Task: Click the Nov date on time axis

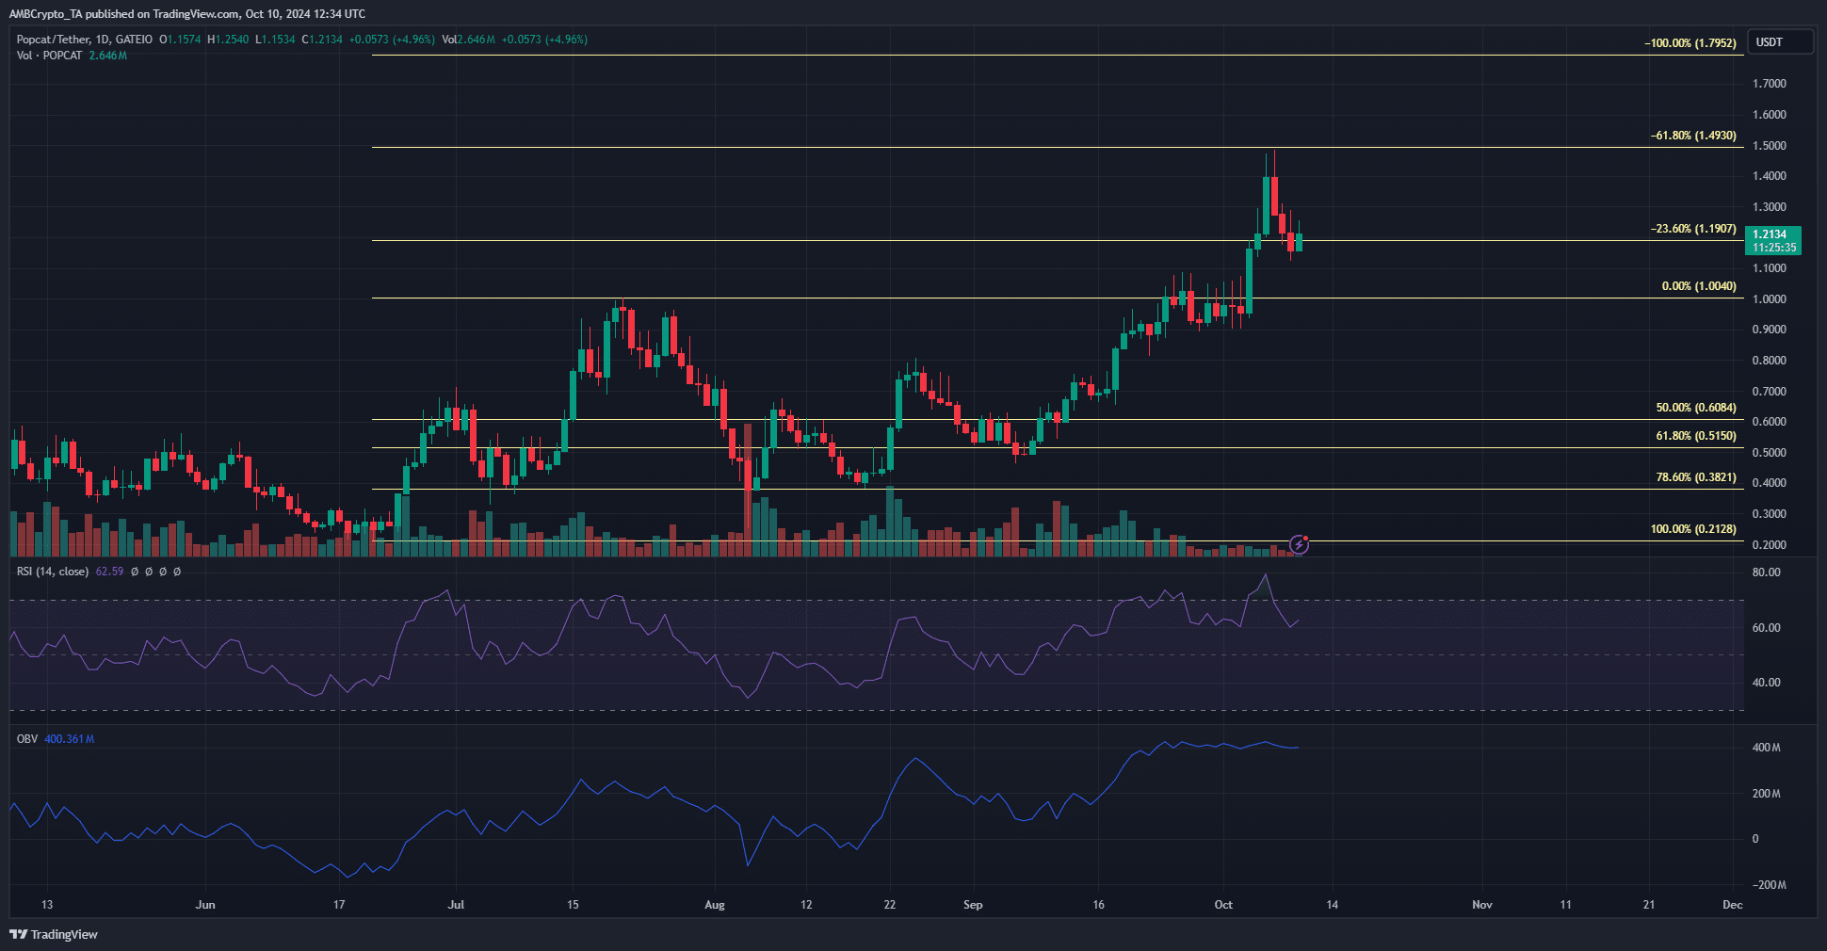Action: [1482, 905]
